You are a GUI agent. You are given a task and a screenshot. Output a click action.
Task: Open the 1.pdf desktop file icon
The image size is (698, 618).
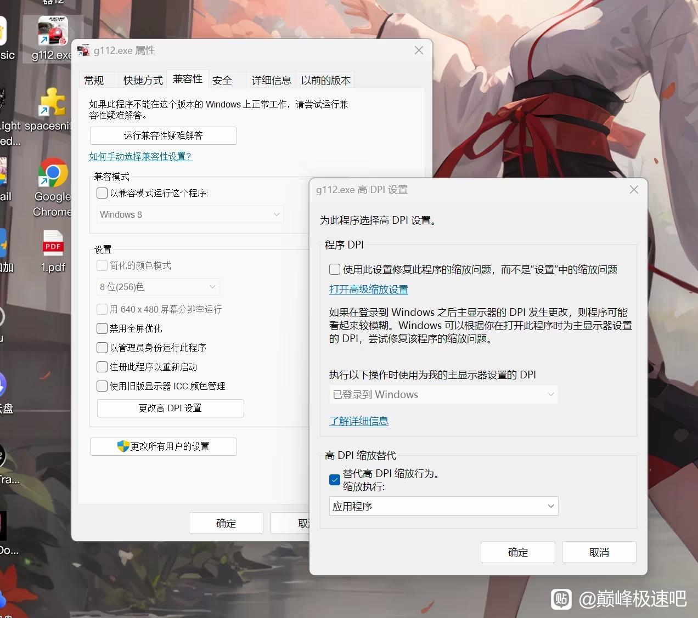coord(53,243)
